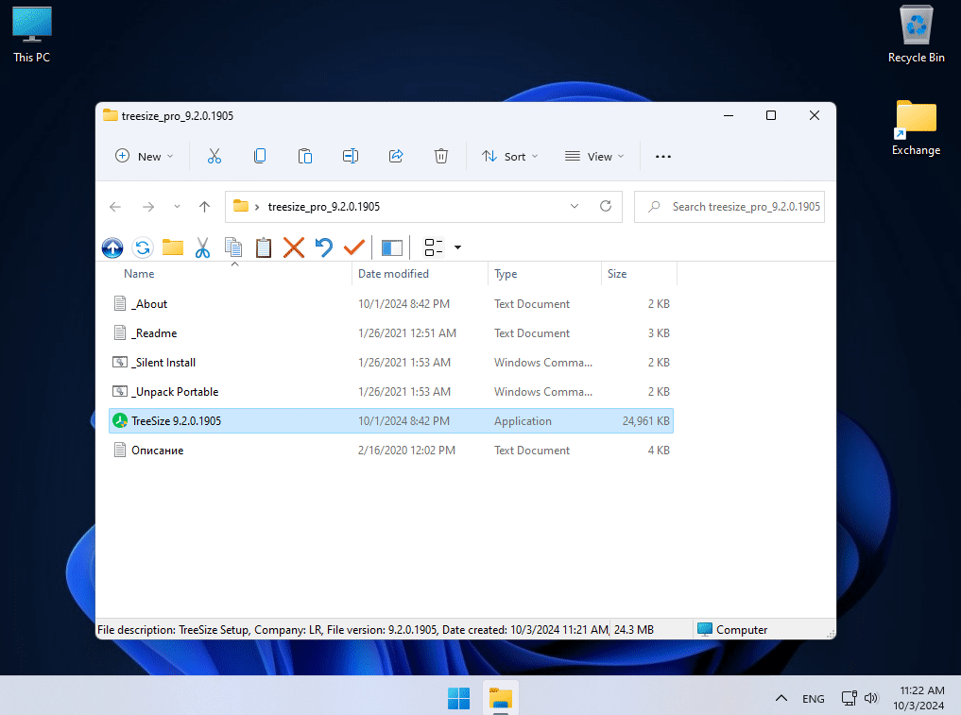The image size is (961, 715).
Task: Click the Delete trash icon in command bar
Action: [x=440, y=156]
